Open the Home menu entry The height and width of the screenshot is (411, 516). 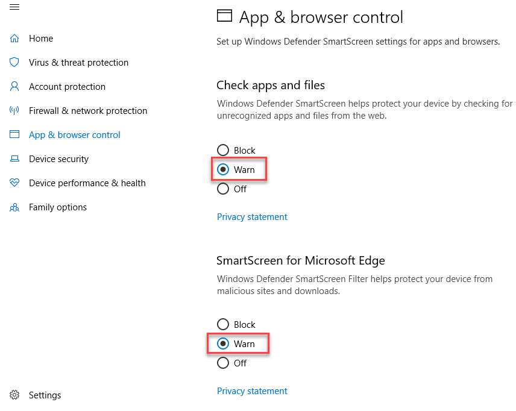[40, 38]
